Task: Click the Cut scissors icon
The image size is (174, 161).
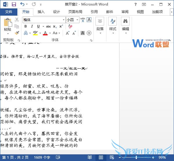Action: [x=17, y=20]
